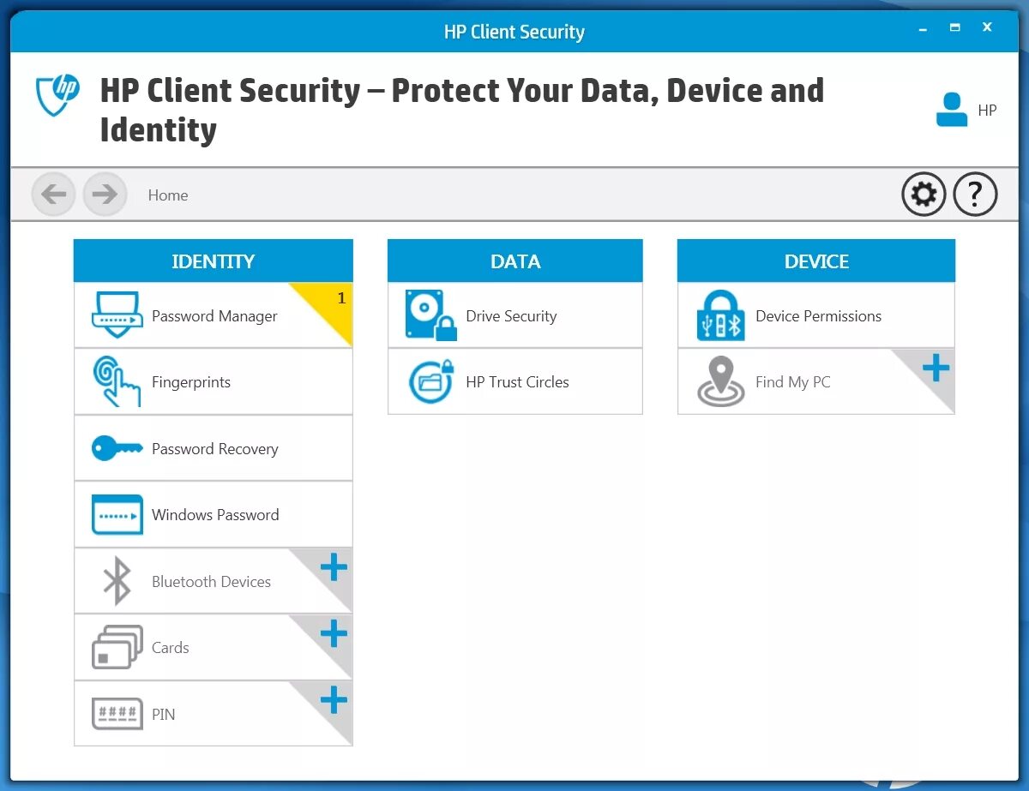Open the Password Recovery label
Viewport: 1029px width, 791px height.
pyautogui.click(x=215, y=449)
